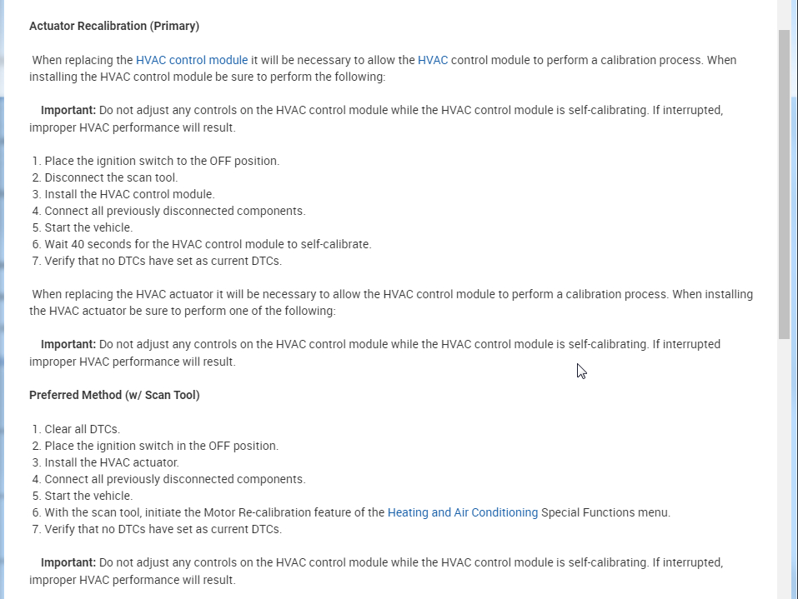
Task: Click the blue HVAC link before 'control module to perform'
Action: pos(433,60)
